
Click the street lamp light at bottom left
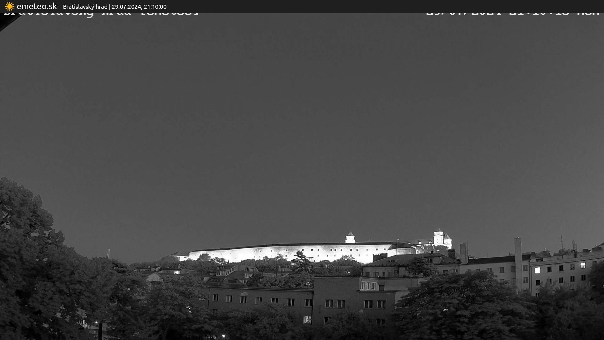click(x=97, y=323)
